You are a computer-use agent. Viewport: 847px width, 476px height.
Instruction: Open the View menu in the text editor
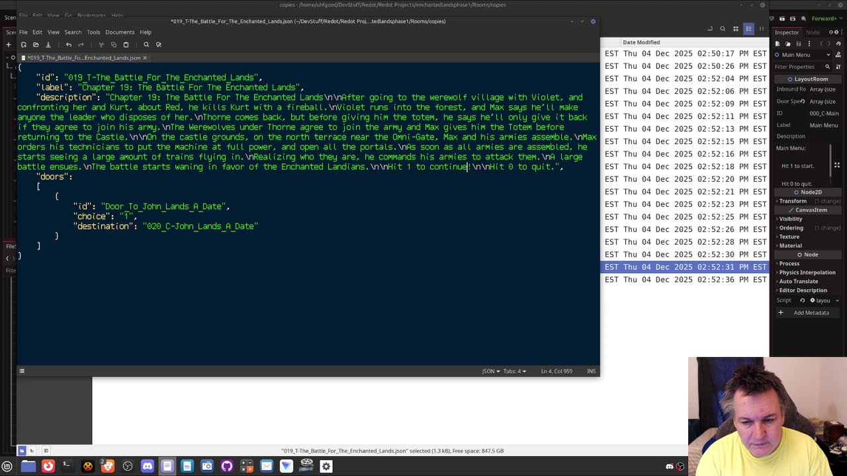[x=54, y=32]
